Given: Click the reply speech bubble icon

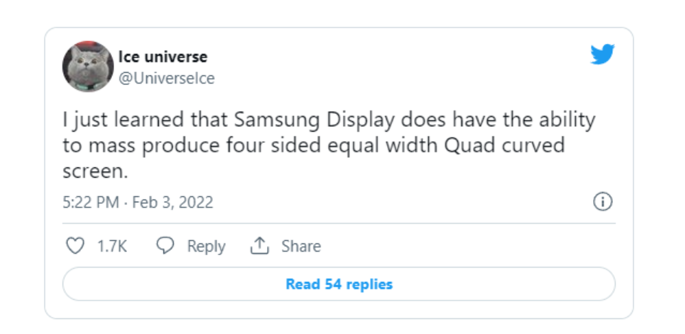Looking at the screenshot, I should 165,246.
